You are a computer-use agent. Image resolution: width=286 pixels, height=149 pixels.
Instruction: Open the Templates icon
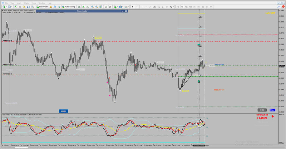pyautogui.click(x=126, y=7)
